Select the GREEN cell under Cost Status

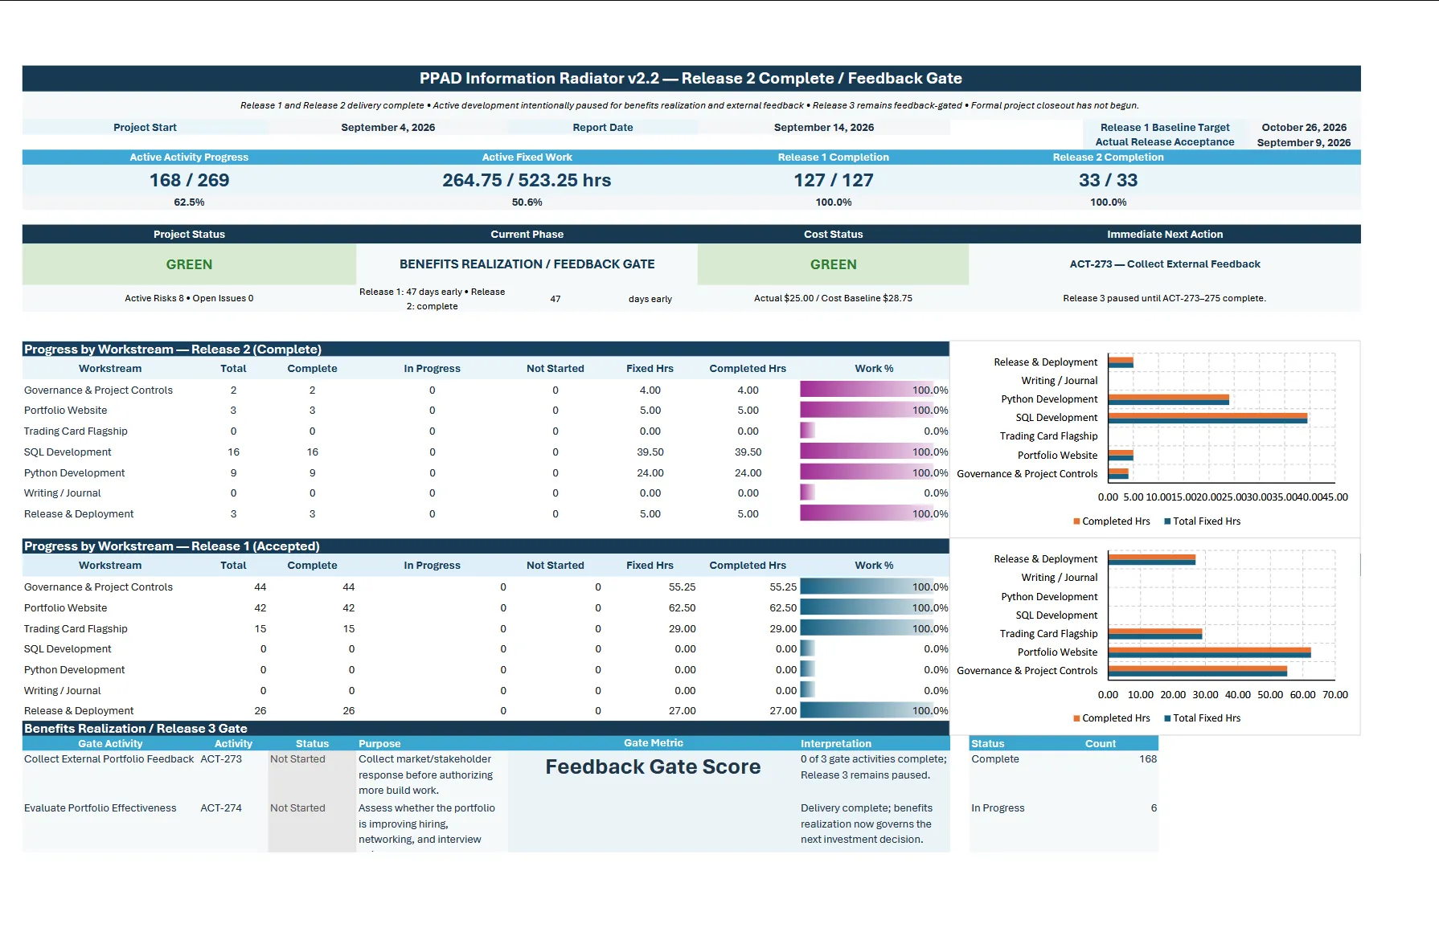coord(833,264)
